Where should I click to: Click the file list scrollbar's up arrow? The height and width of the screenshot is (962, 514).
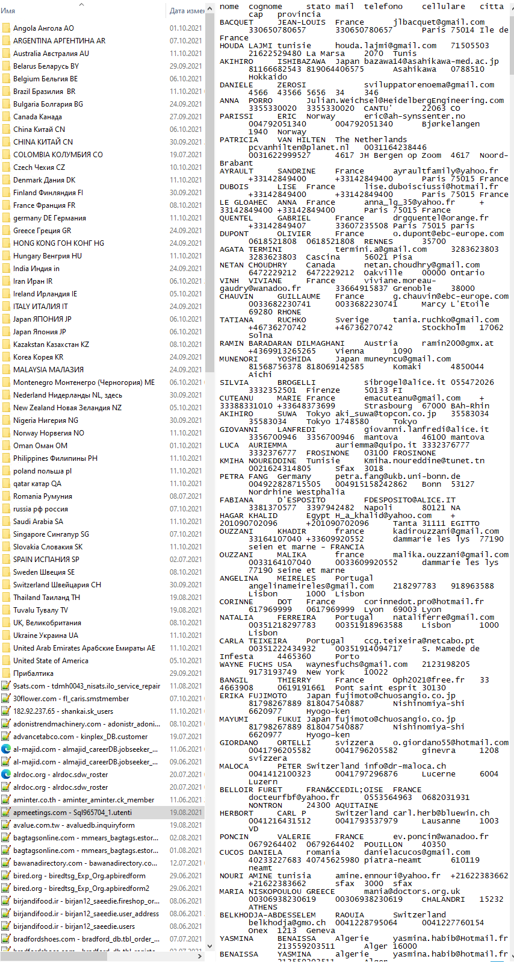pos(209,9)
